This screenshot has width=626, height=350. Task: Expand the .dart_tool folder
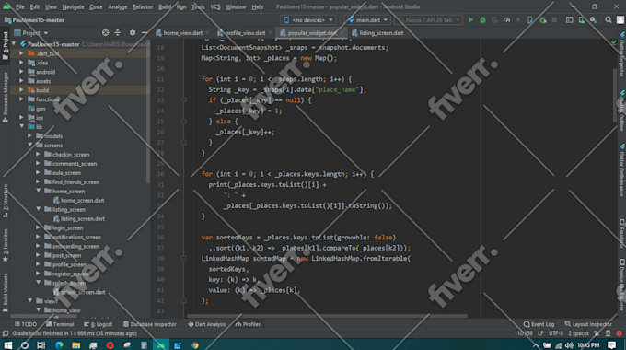coord(21,53)
